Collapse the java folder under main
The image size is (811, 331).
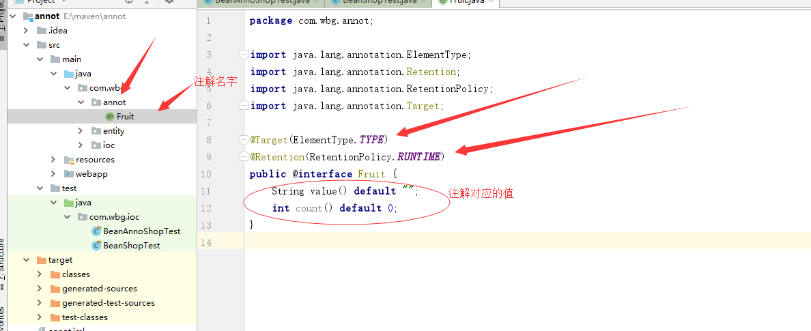[53, 74]
